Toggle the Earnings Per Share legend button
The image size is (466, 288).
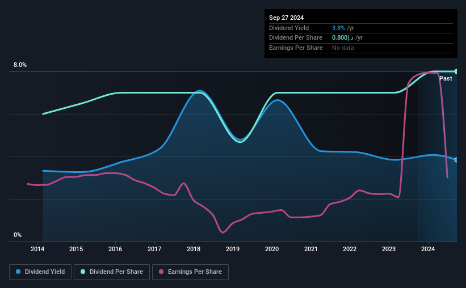click(x=190, y=272)
